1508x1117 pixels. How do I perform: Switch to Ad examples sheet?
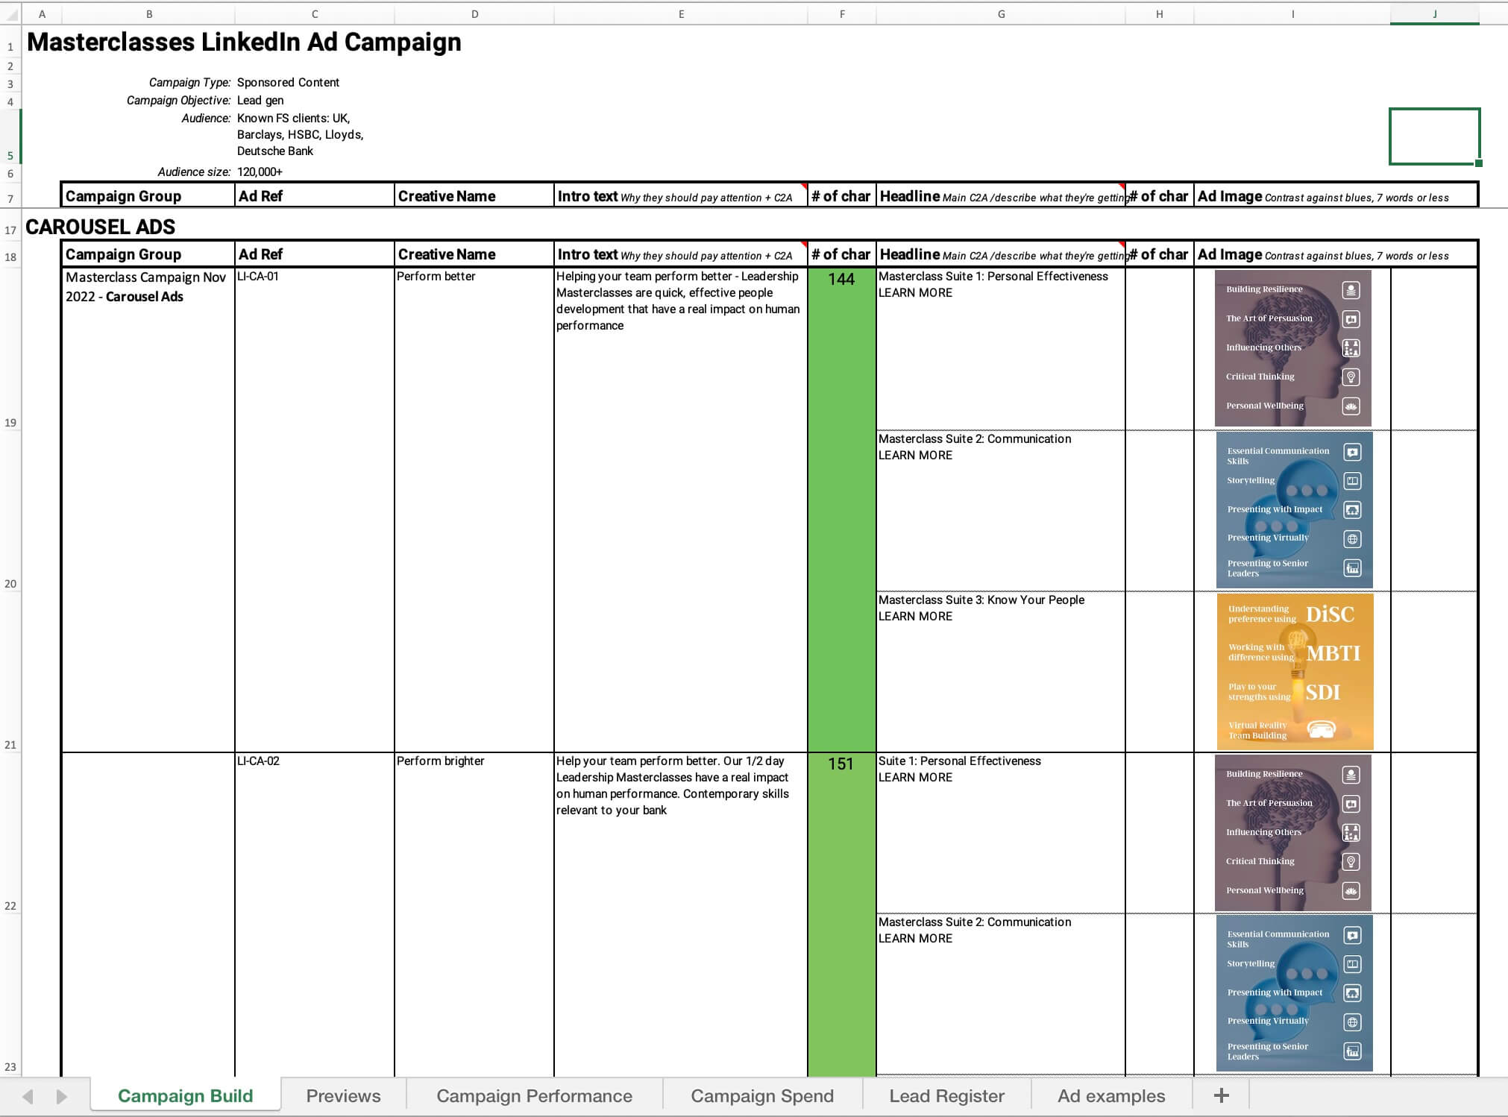1110,1095
